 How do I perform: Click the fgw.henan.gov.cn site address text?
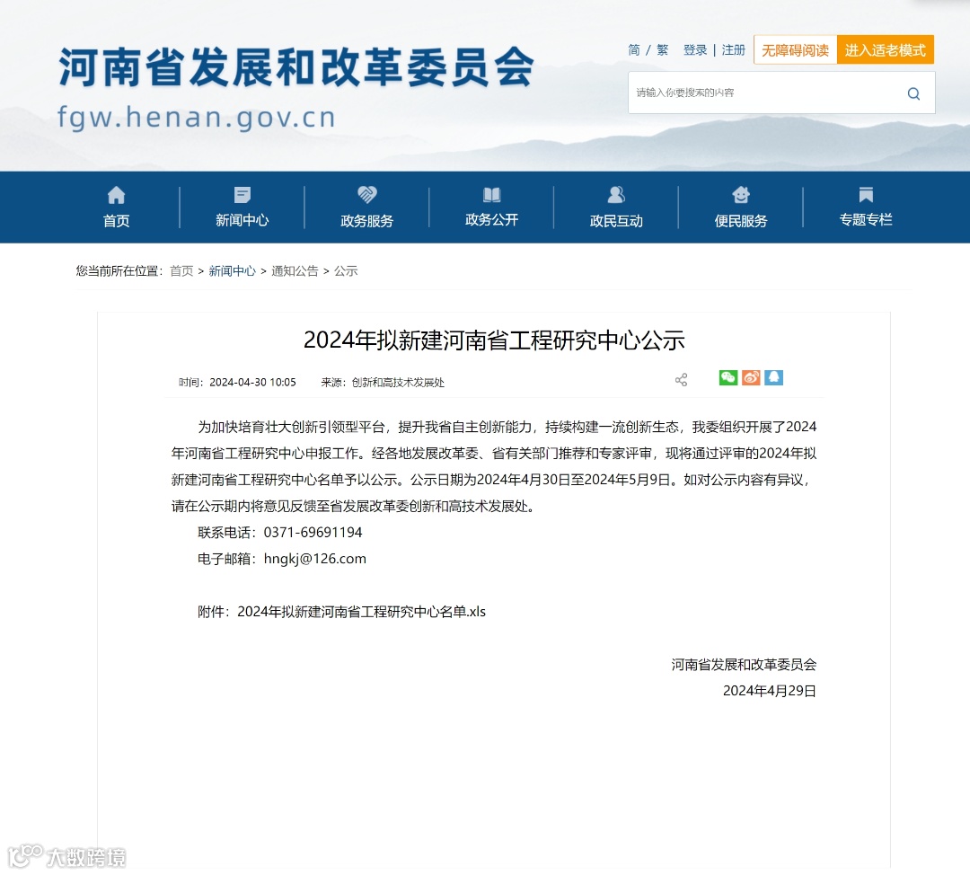[197, 118]
